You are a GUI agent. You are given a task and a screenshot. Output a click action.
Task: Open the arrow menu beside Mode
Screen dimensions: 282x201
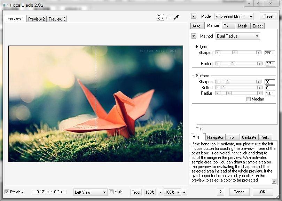tap(194, 16)
